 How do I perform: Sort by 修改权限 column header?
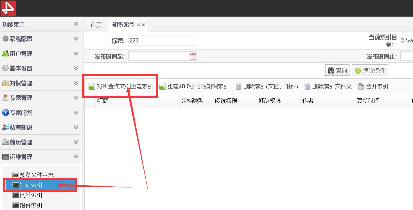pos(279,101)
